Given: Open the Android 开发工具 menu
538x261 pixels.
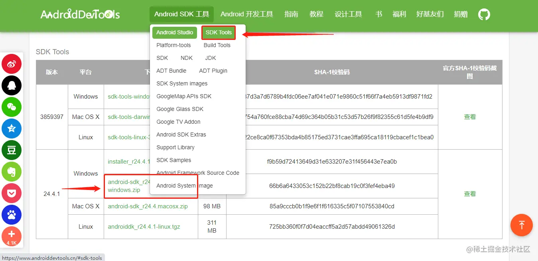Looking at the screenshot, I should (247, 14).
